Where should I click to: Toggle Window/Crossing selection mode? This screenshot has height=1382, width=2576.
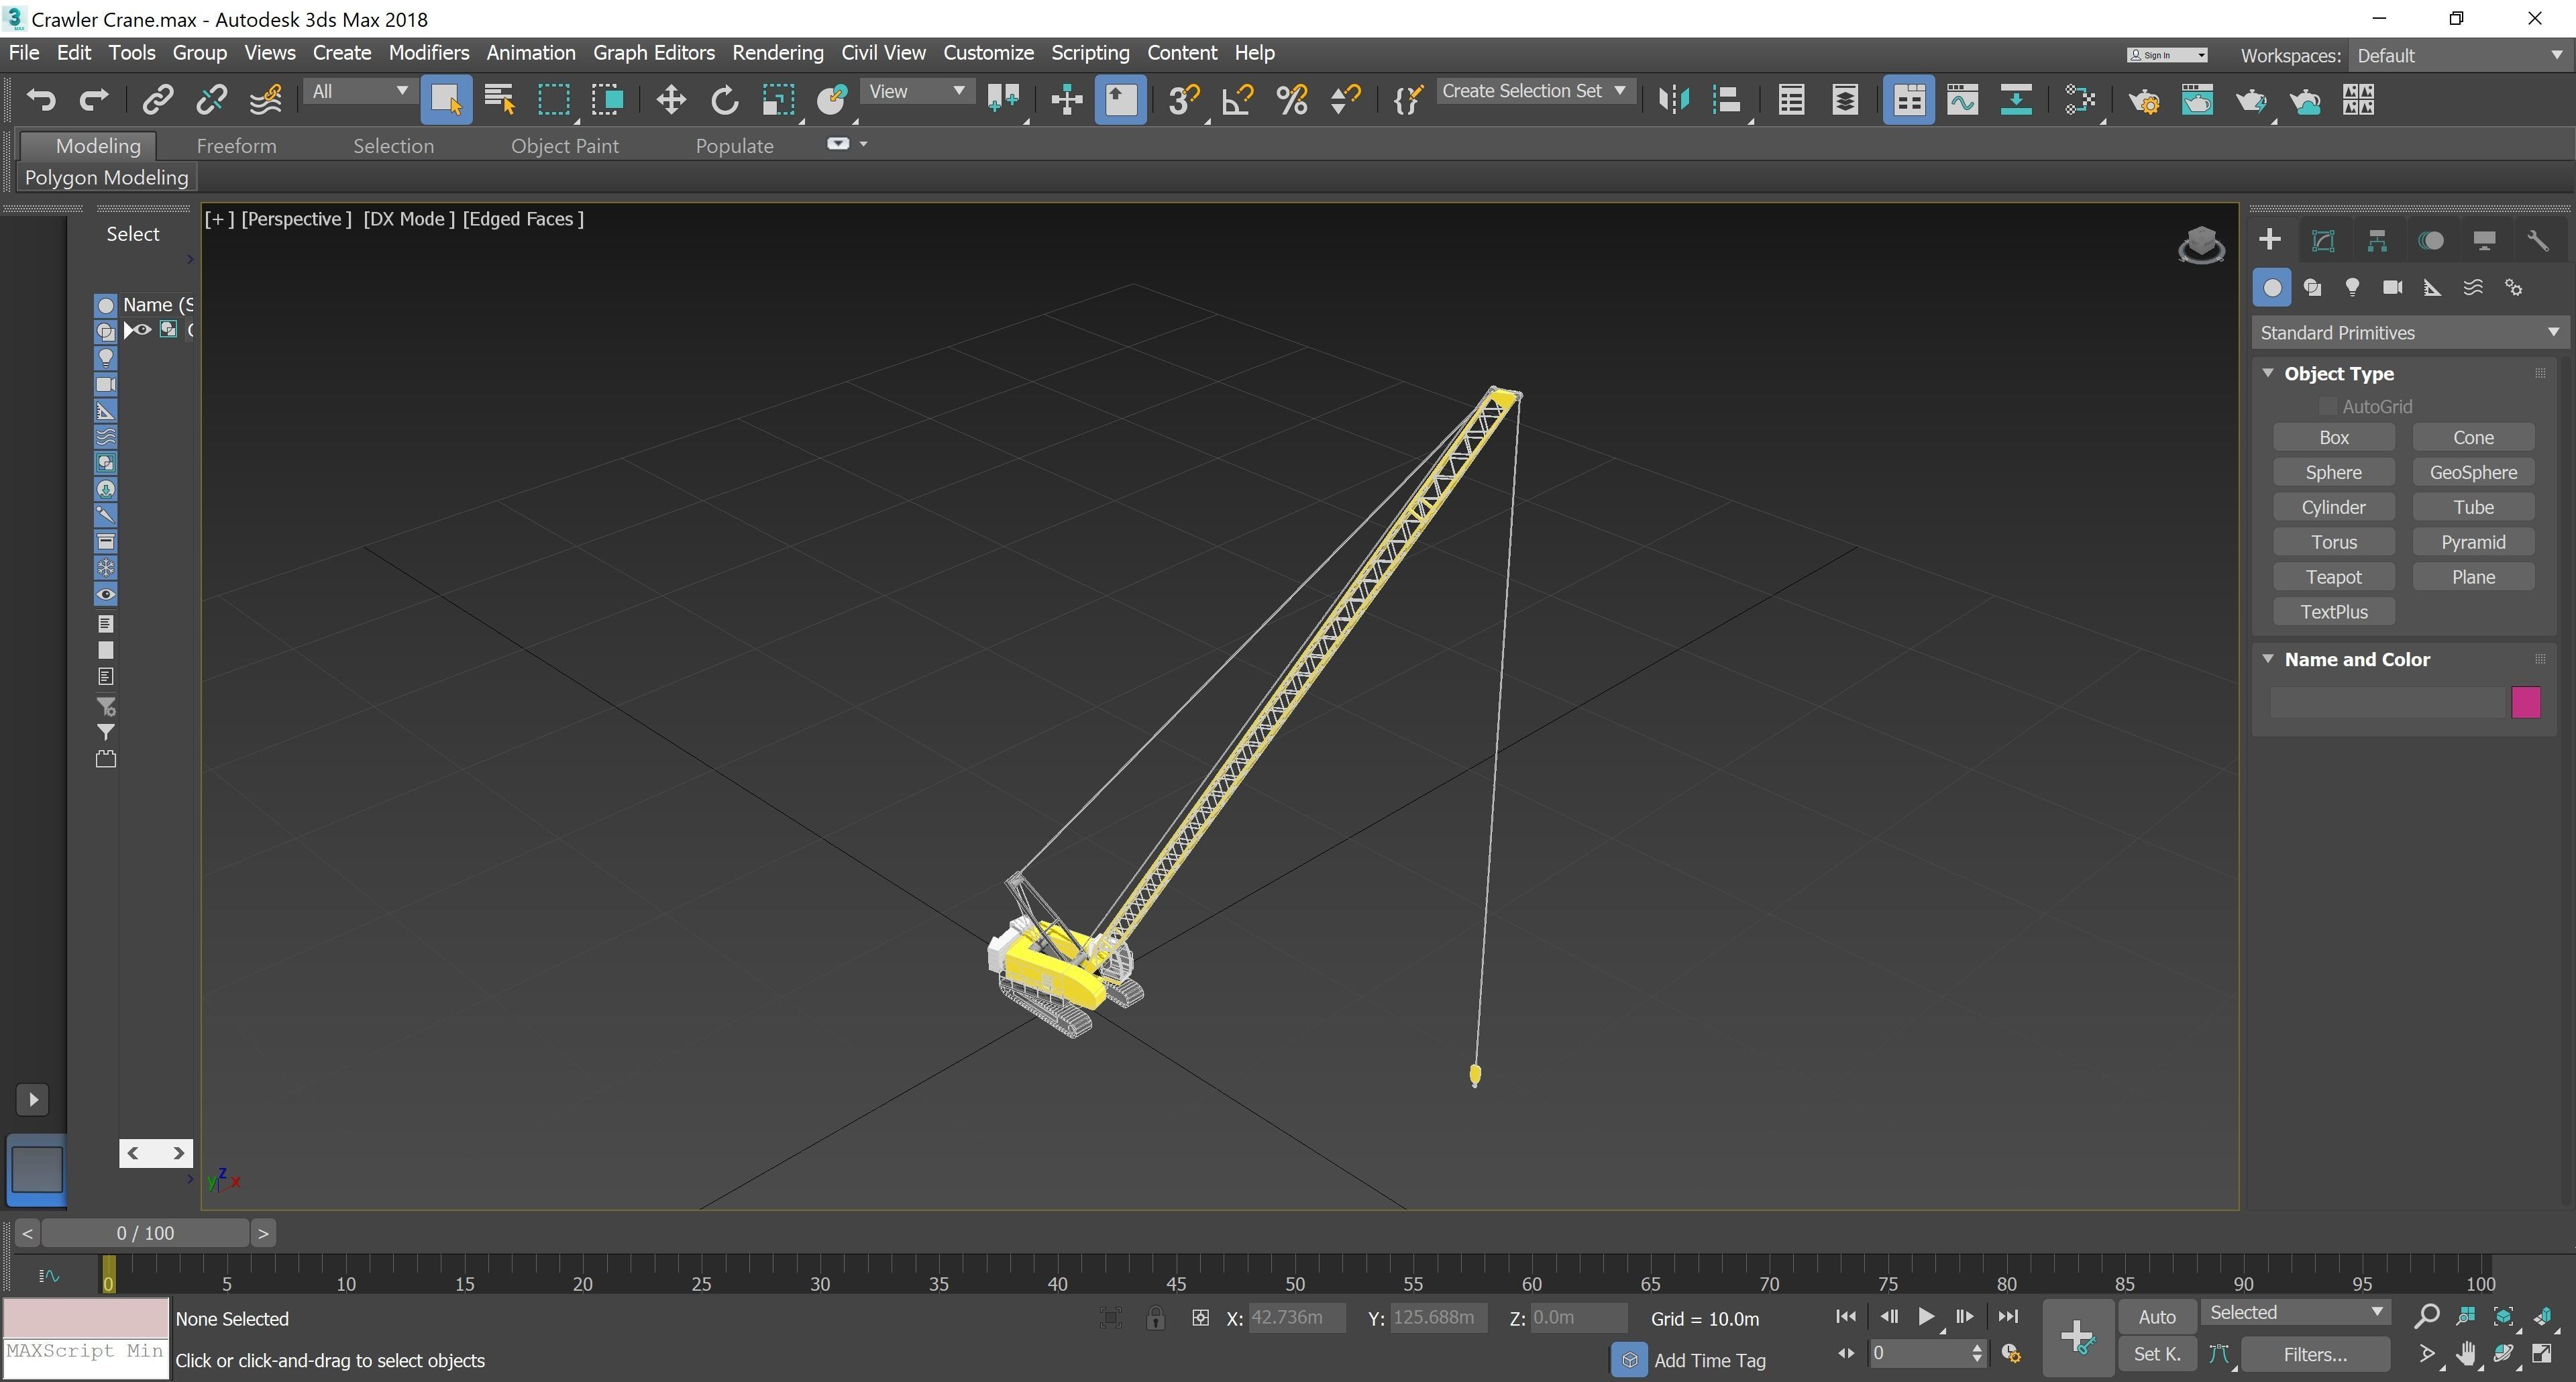607,99
